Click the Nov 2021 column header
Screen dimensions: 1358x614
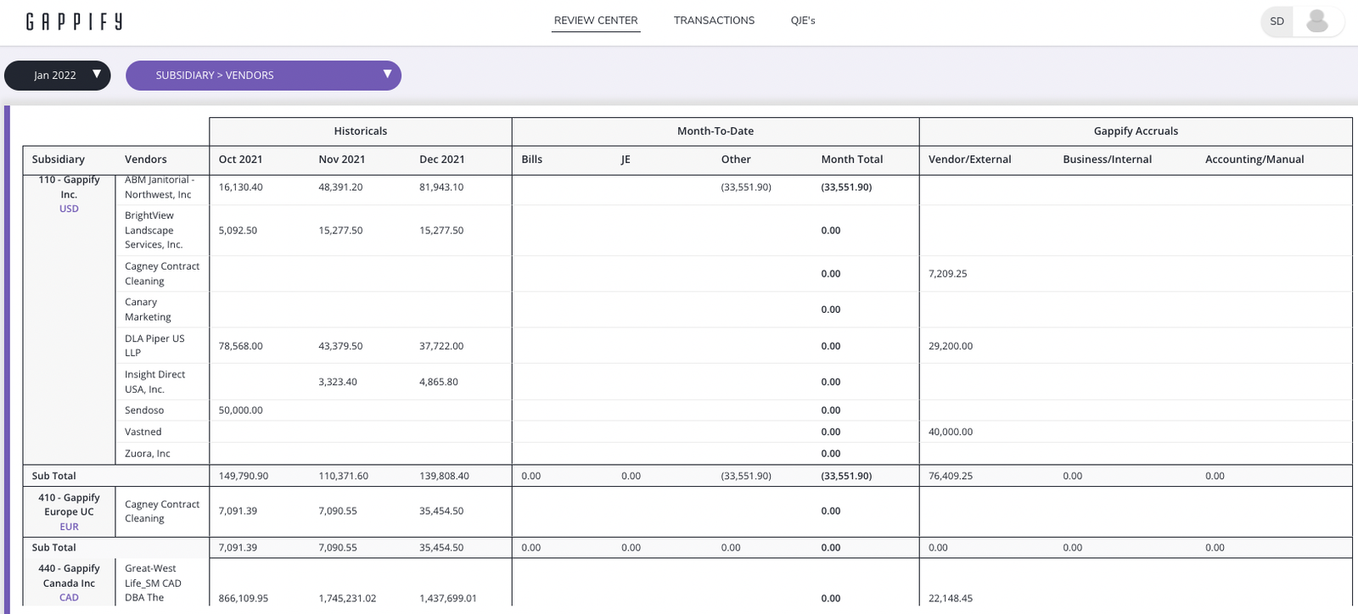click(341, 159)
